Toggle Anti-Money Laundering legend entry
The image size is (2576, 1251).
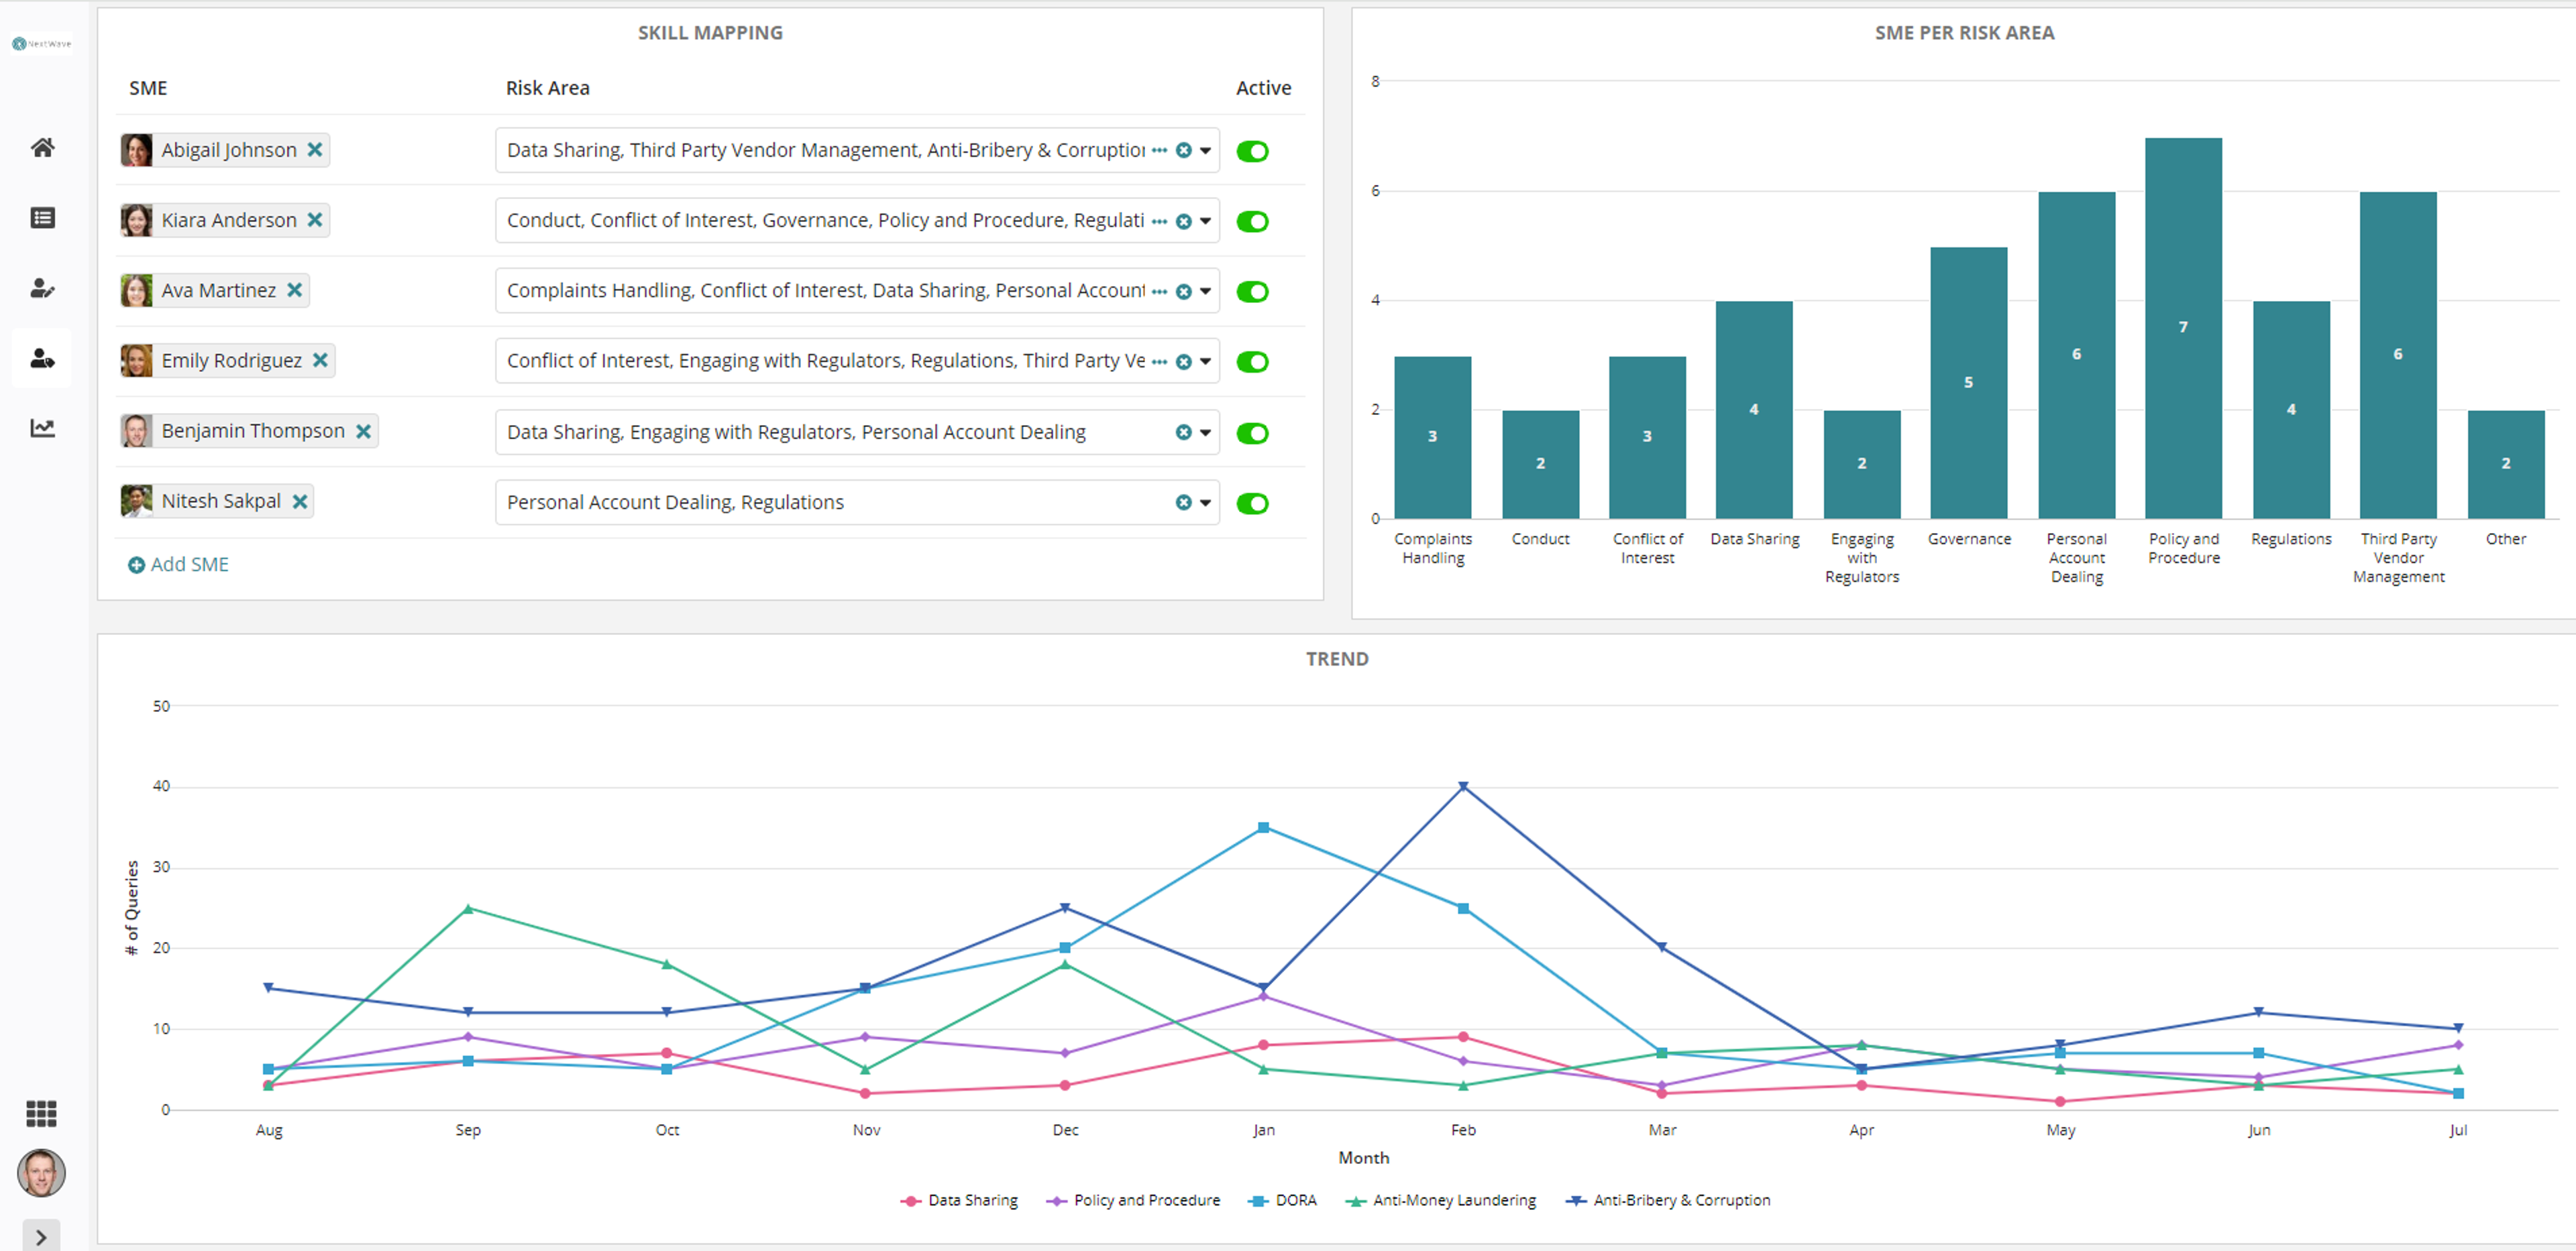[x=1441, y=1200]
